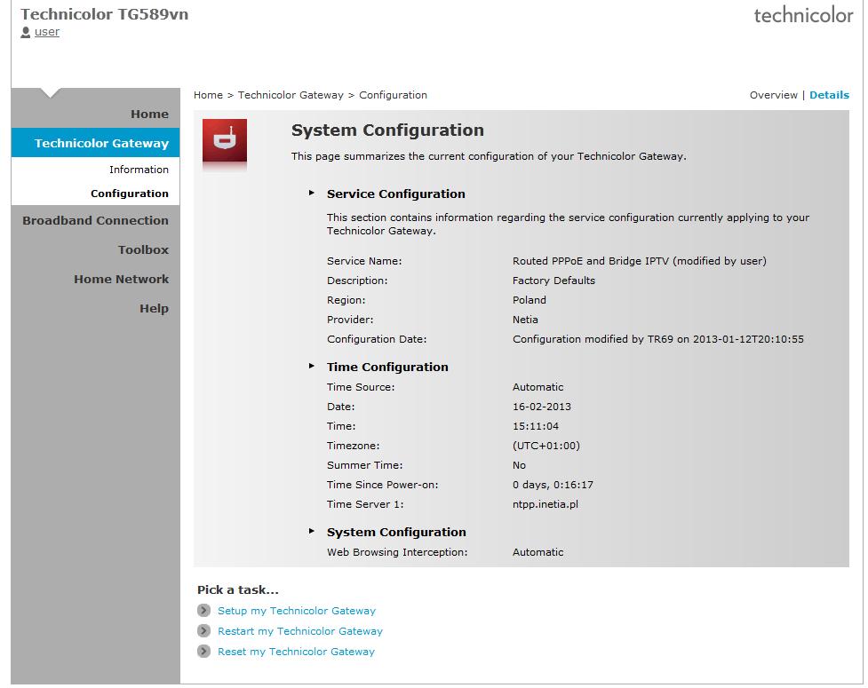The height and width of the screenshot is (688, 868).
Task: Go to Home Network in sidebar
Action: 121,280
